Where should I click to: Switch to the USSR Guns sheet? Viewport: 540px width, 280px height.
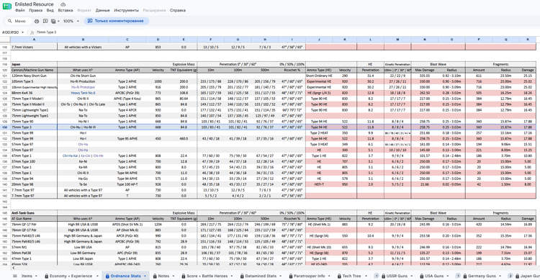click(397, 276)
